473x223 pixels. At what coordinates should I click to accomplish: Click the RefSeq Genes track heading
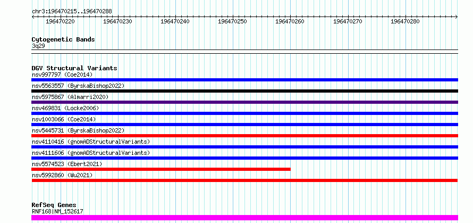[x=54, y=205]
